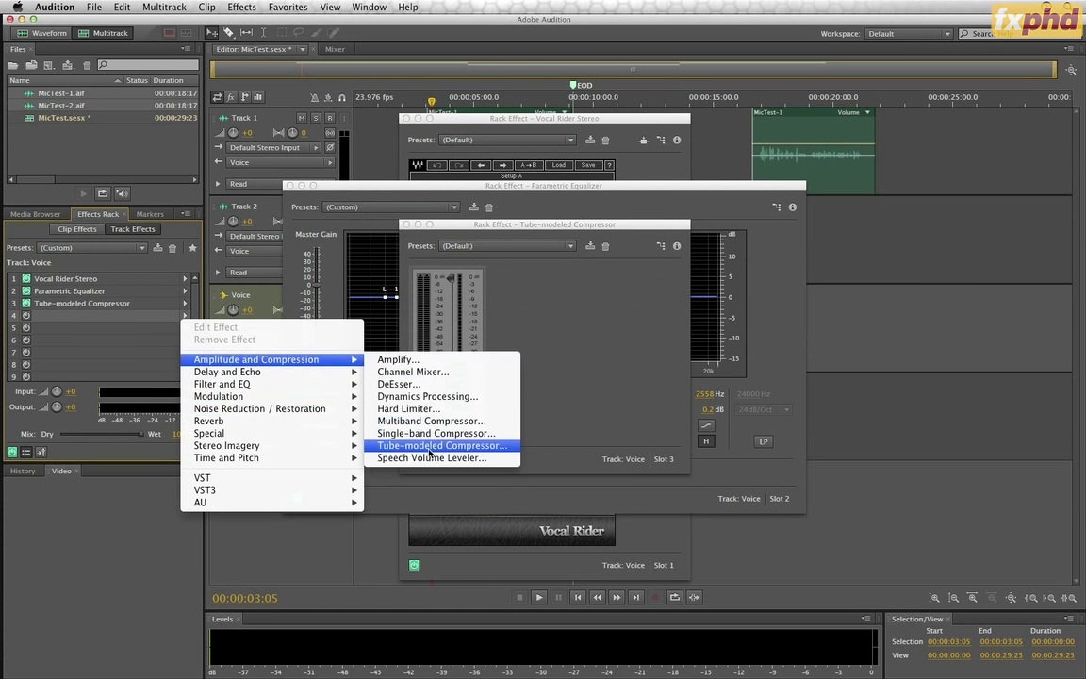
Task: Mute Track 1 with the M button
Action: pos(302,118)
